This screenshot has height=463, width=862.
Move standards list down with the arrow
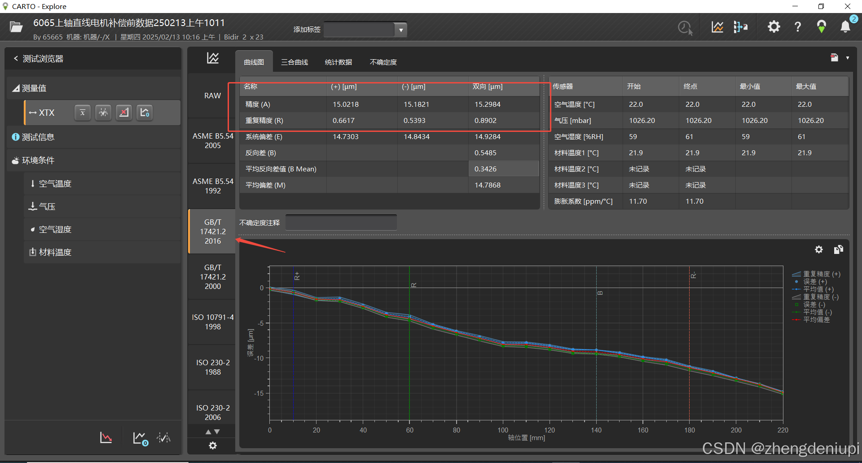217,432
